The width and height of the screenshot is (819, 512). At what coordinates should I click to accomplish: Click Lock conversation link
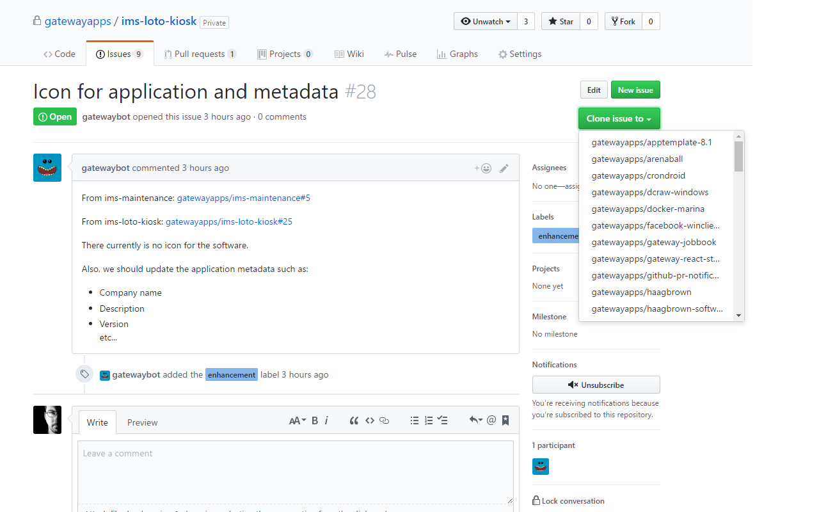click(568, 501)
